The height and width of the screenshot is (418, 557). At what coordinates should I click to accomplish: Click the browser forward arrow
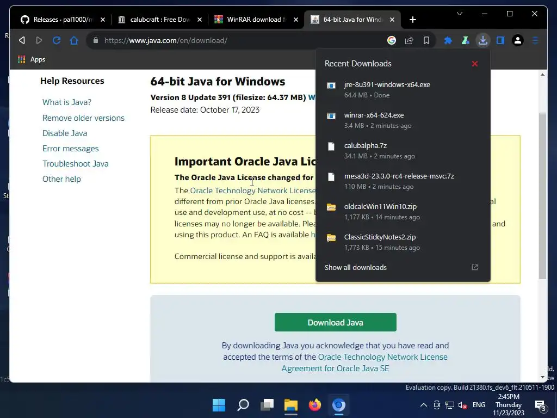point(39,40)
